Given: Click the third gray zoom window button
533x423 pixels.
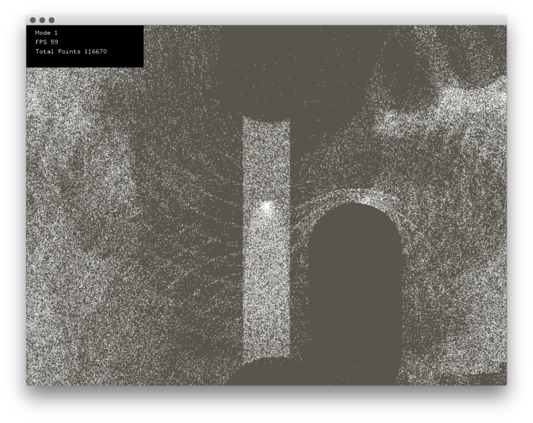Looking at the screenshot, I should tap(52, 20).
